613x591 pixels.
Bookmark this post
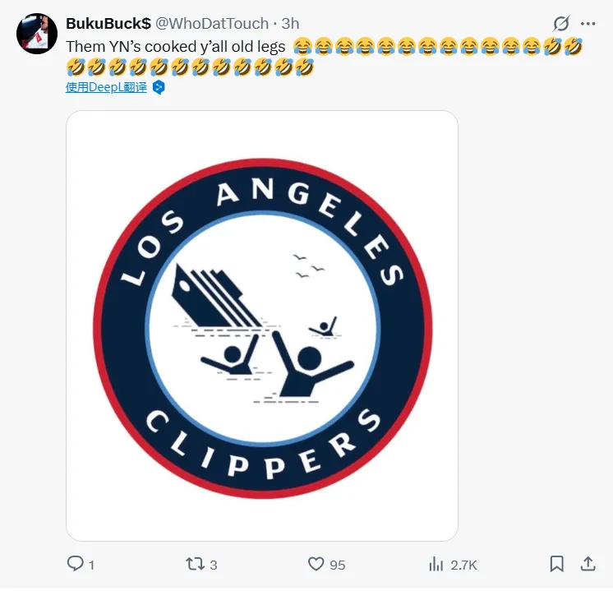point(556,564)
